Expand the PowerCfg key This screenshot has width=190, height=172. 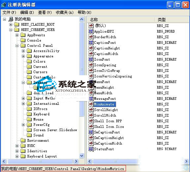coord(23,125)
